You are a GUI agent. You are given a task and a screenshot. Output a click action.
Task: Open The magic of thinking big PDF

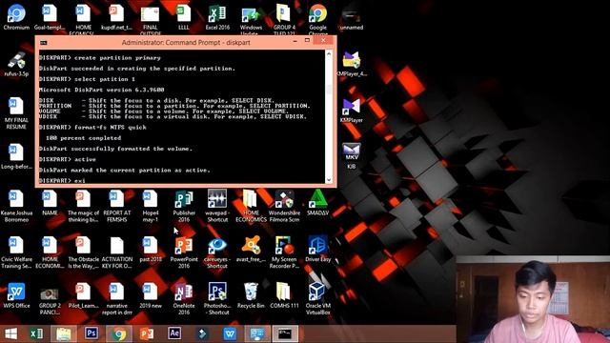point(83,206)
